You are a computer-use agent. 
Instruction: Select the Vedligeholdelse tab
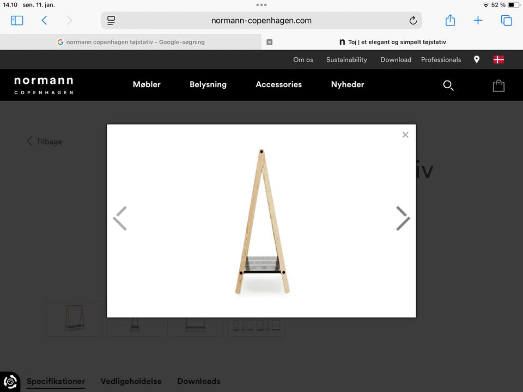131,381
